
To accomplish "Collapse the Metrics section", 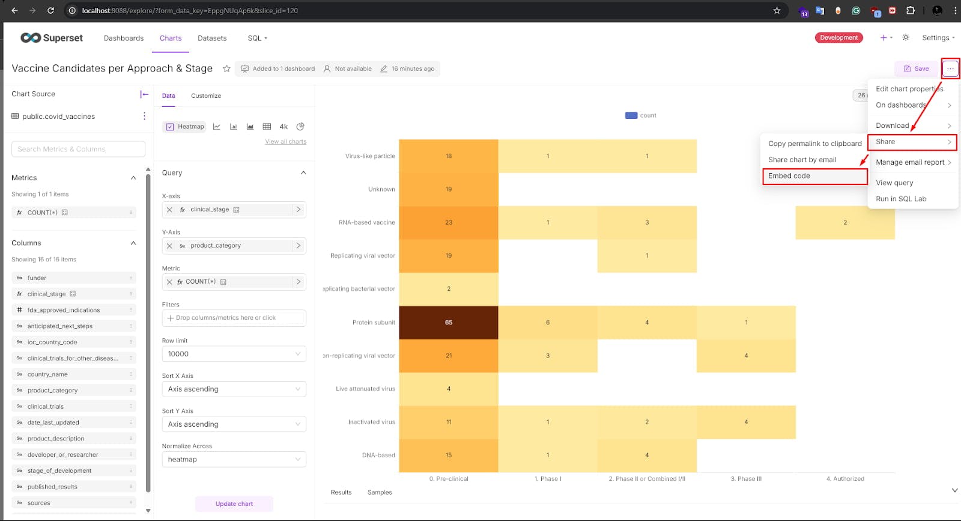I will (x=133, y=178).
